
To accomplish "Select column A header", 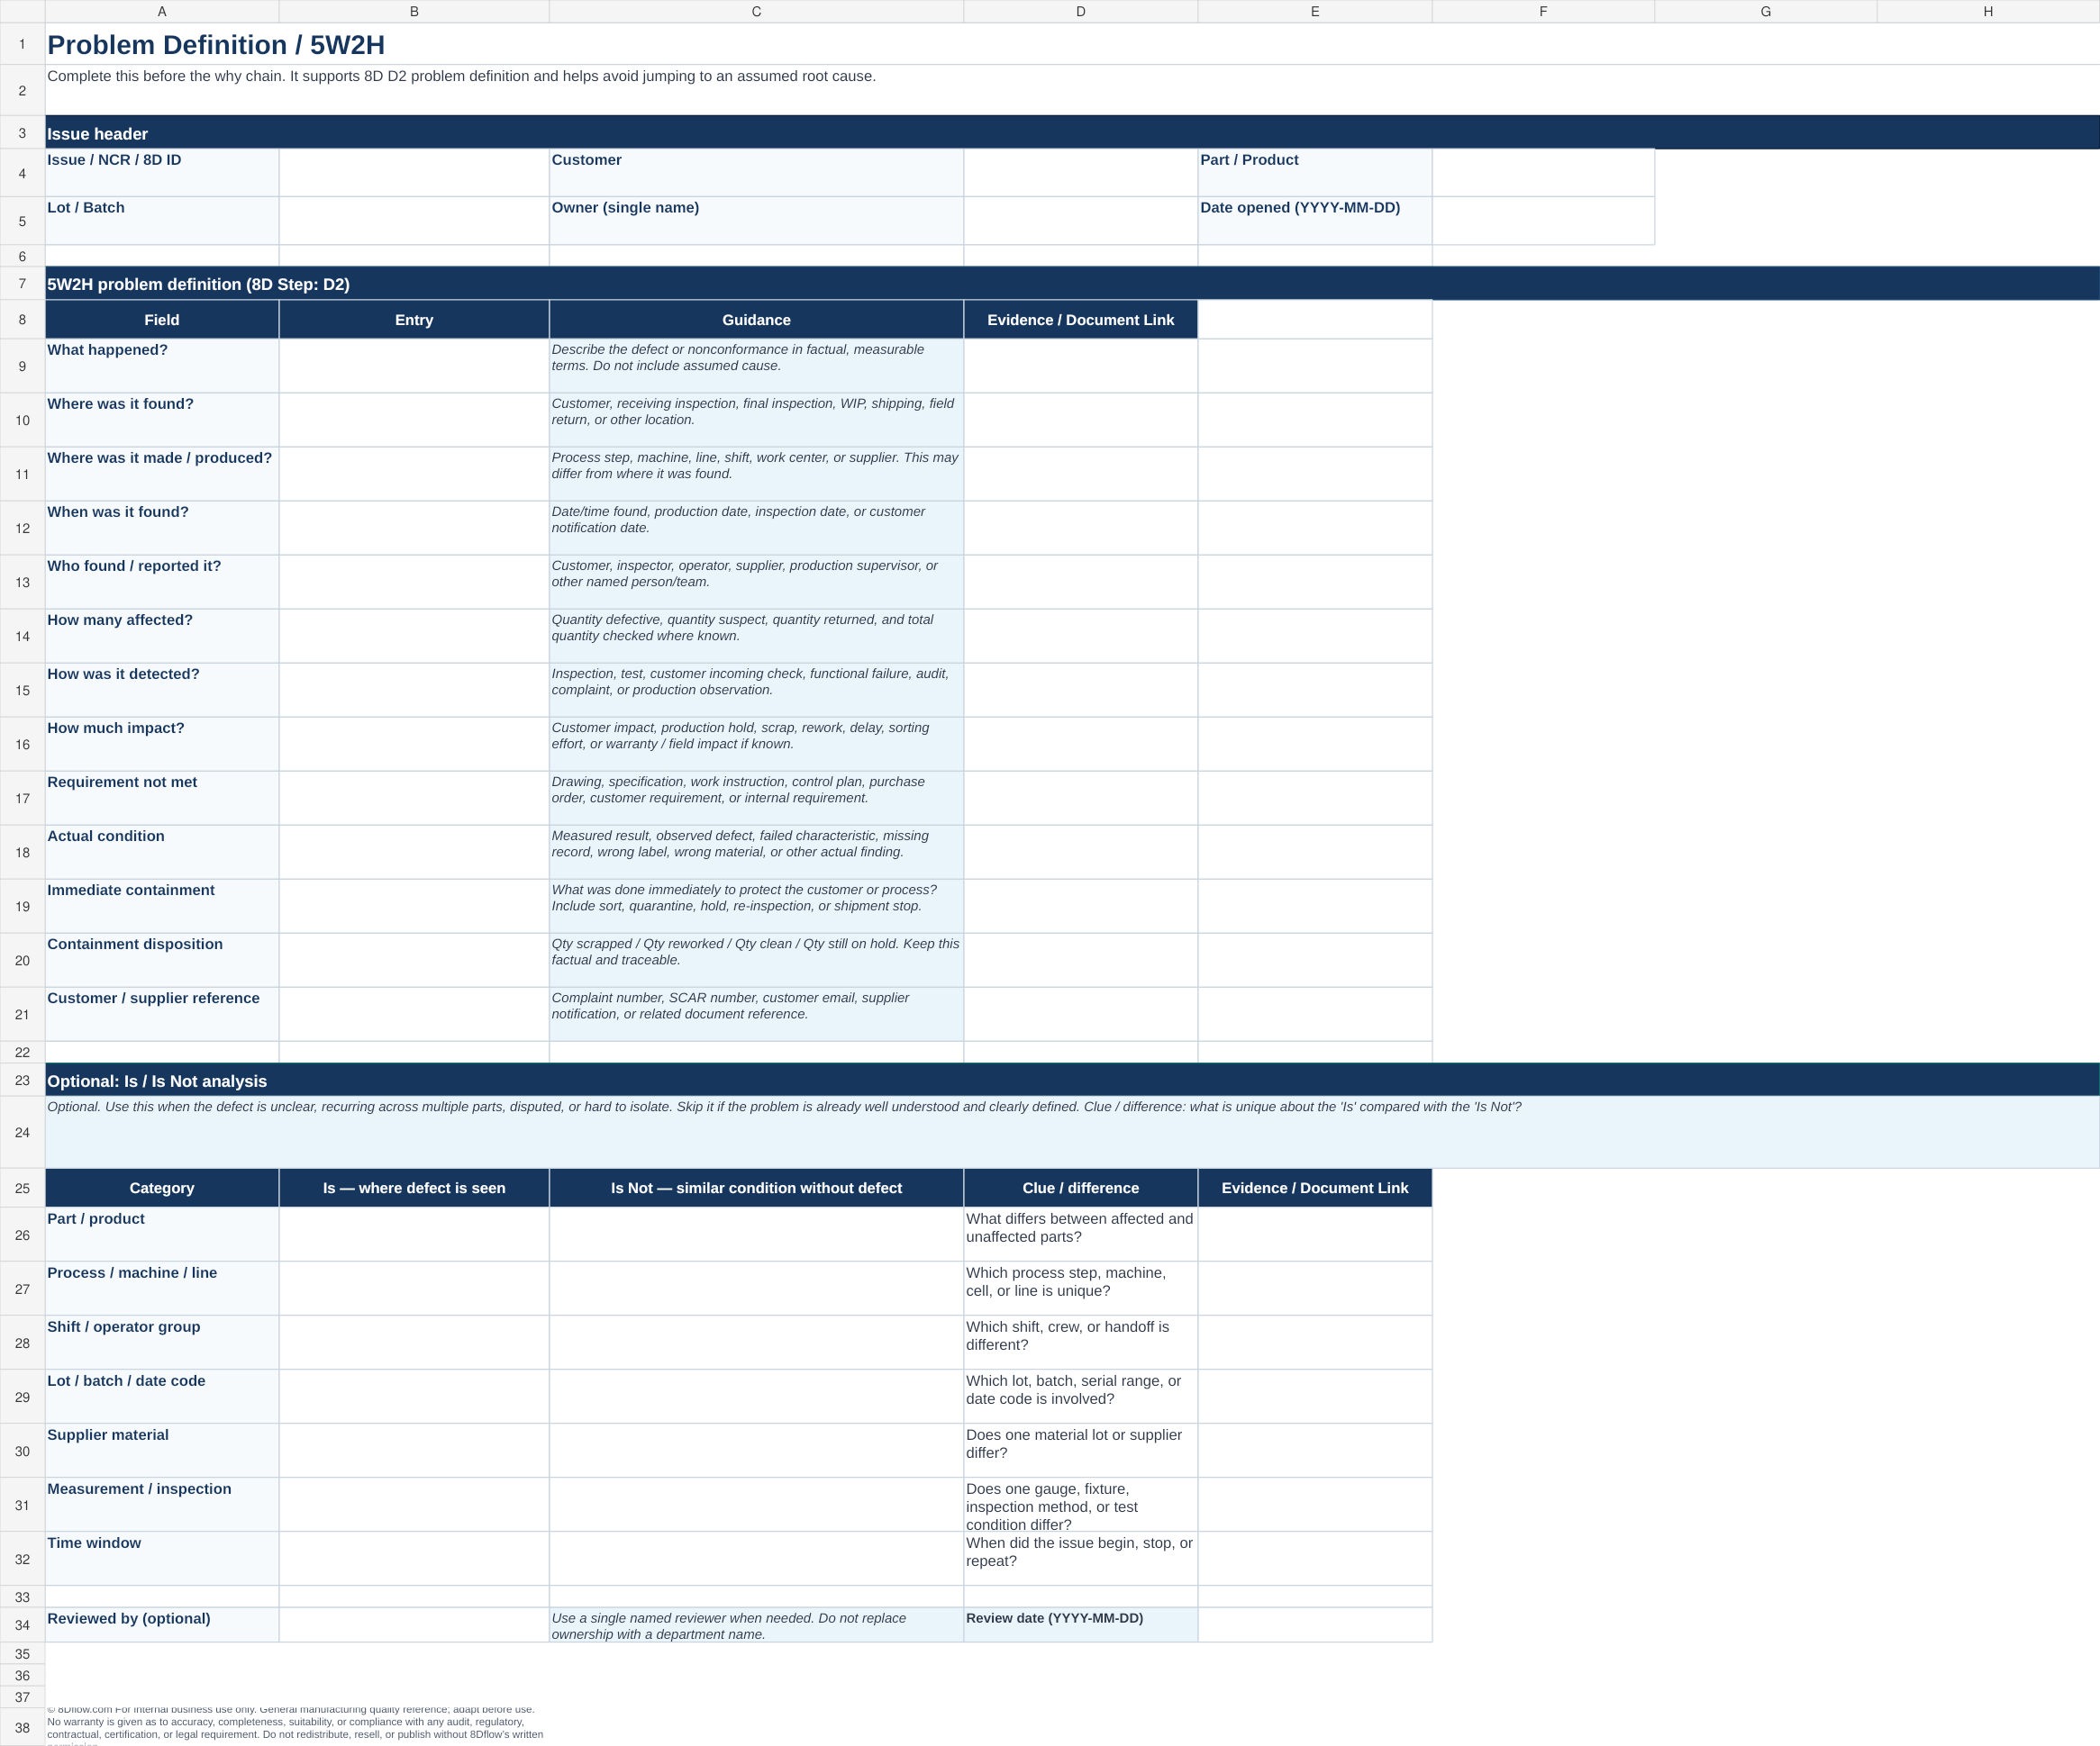I will (x=162, y=11).
